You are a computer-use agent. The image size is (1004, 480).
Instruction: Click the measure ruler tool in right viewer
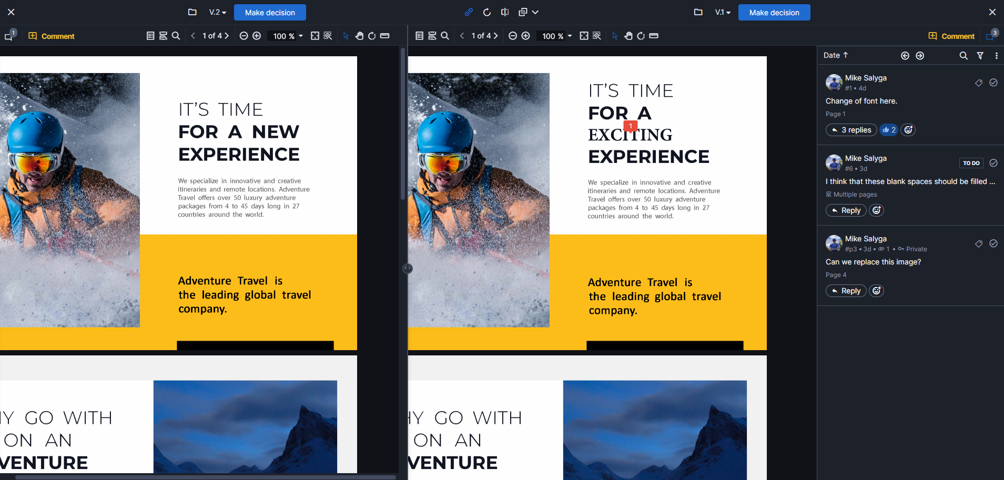click(654, 36)
